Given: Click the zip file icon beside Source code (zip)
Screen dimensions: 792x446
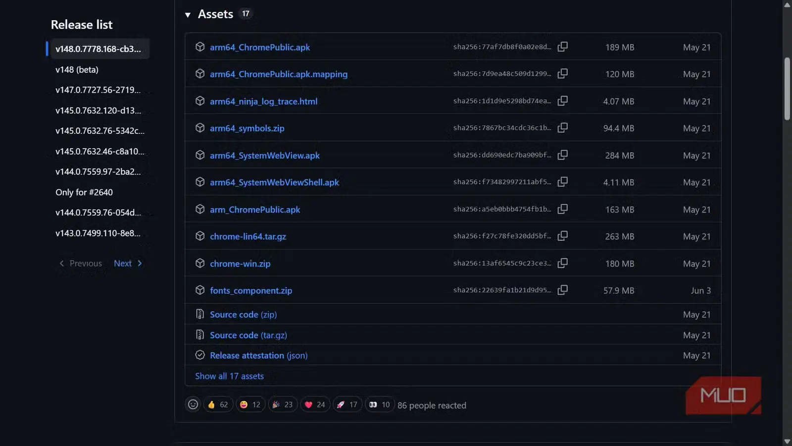Looking at the screenshot, I should click(200, 314).
